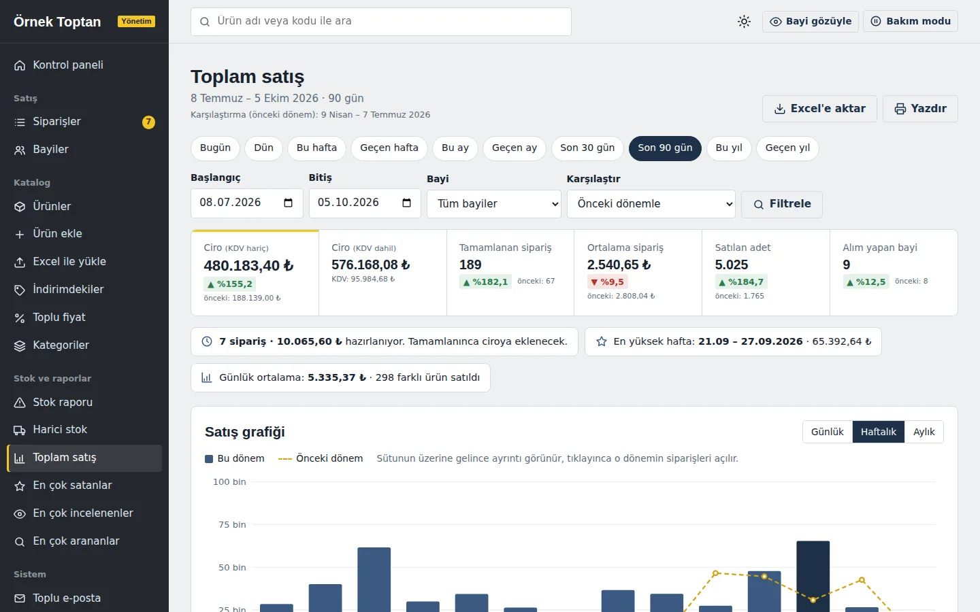Open Kontrol paneli from the sidebar
The width and height of the screenshot is (980, 612).
tap(84, 65)
